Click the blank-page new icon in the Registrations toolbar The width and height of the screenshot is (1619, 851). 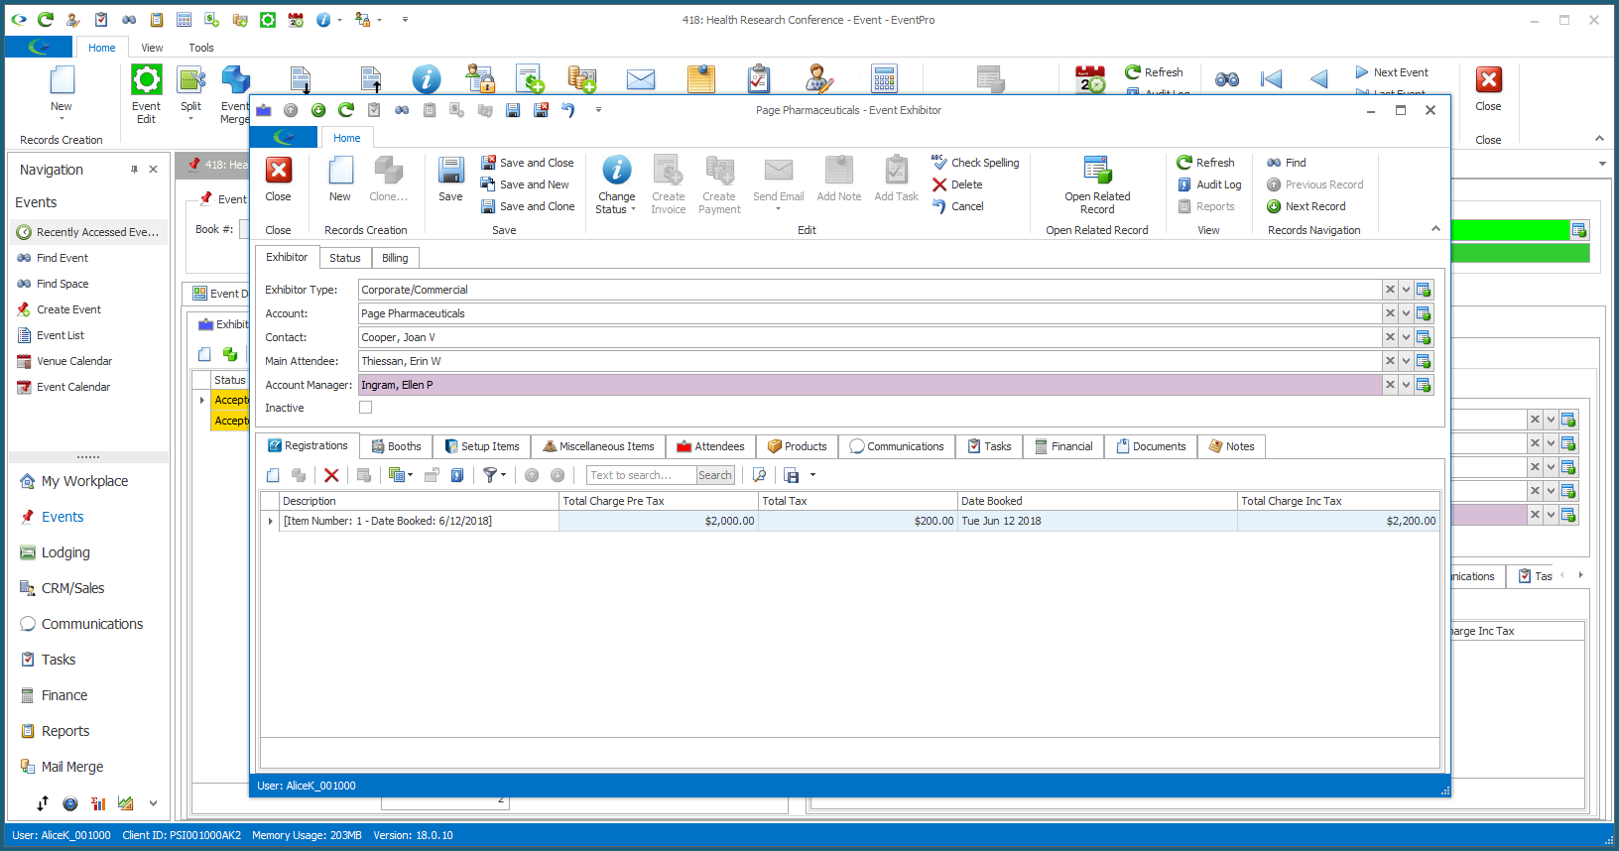273,475
